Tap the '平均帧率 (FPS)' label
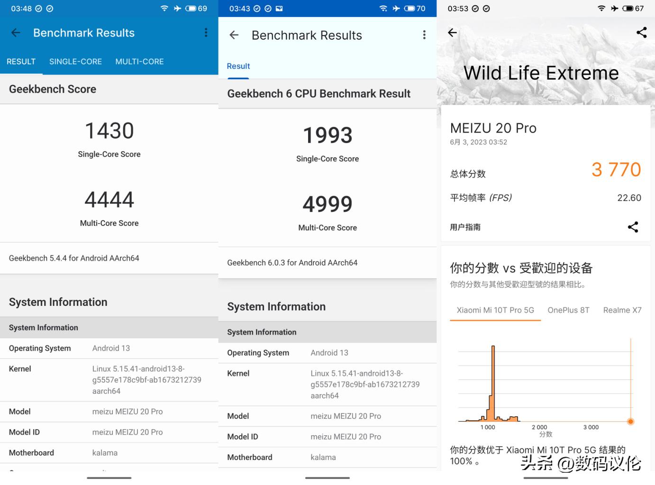This screenshot has width=655, height=485. (481, 198)
